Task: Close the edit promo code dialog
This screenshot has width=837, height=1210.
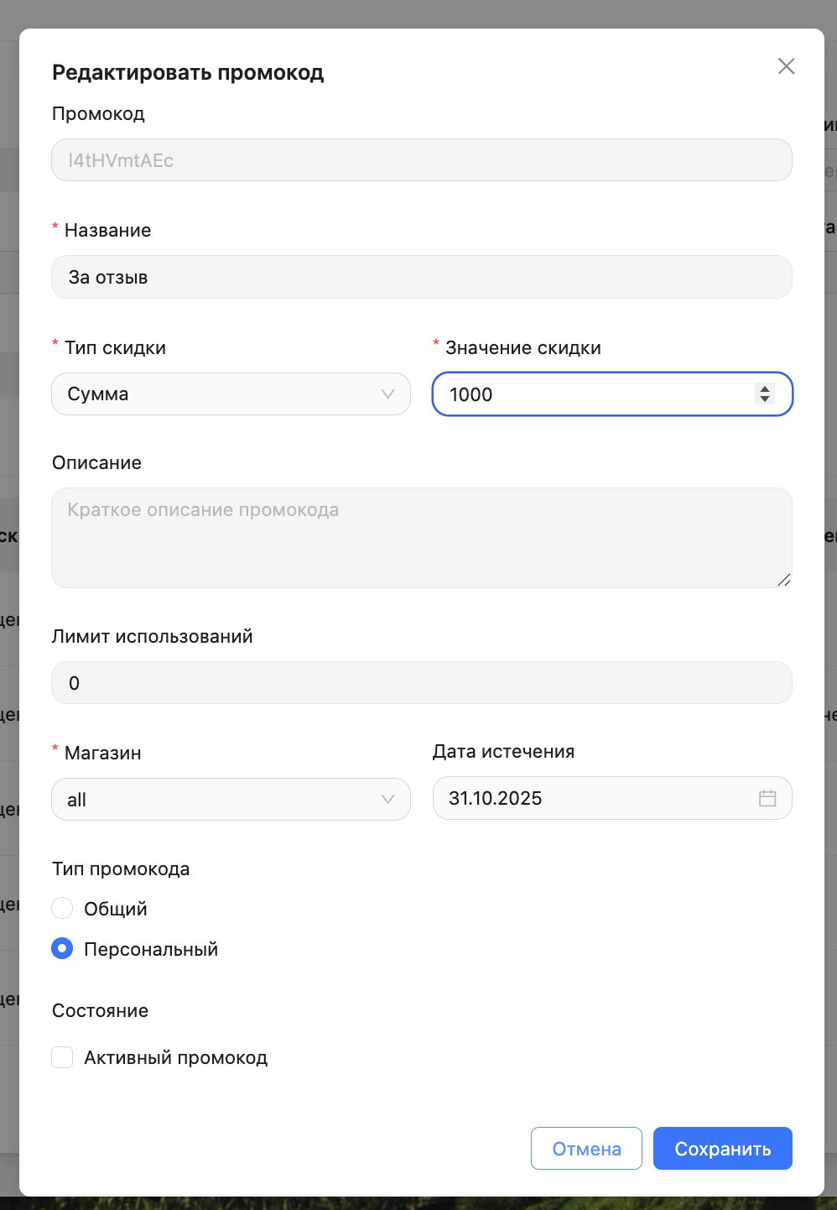Action: [786, 66]
